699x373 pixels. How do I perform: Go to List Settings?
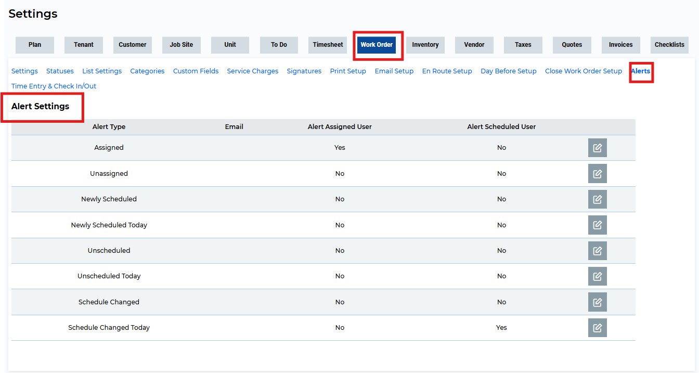(102, 71)
